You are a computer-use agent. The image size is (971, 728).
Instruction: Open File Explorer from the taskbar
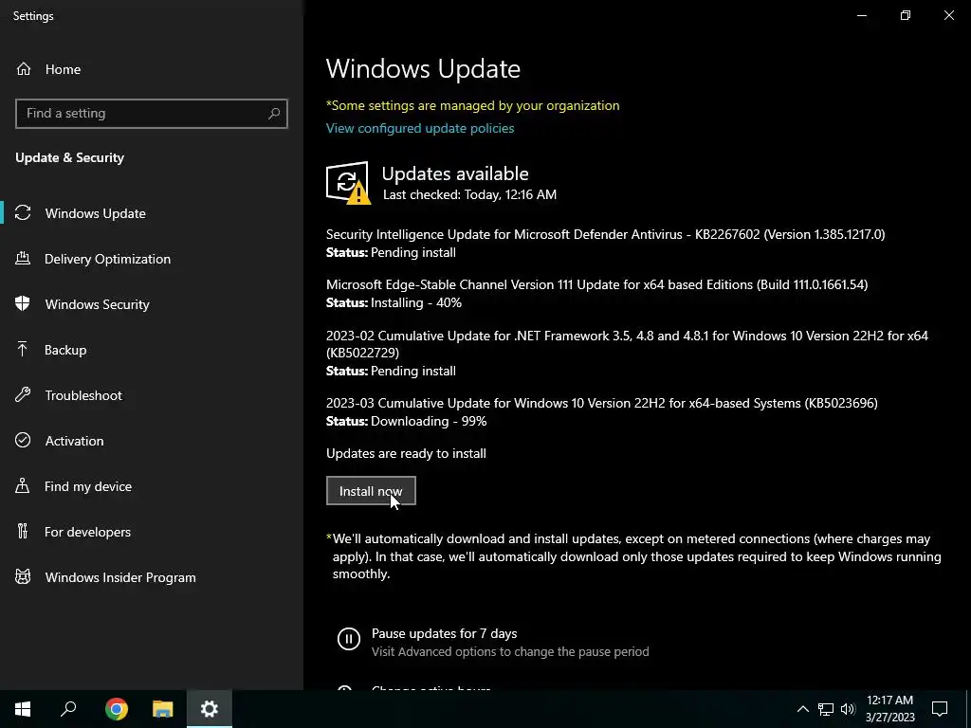[162, 709]
